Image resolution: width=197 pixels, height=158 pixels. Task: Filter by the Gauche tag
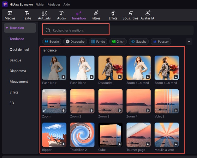coord(139,41)
